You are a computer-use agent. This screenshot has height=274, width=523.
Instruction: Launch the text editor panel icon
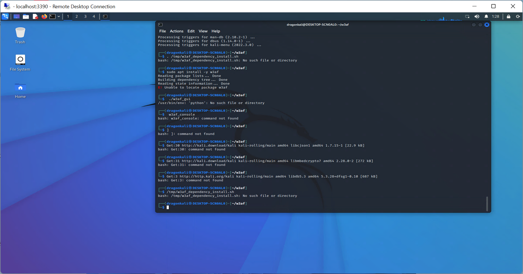pos(35,16)
